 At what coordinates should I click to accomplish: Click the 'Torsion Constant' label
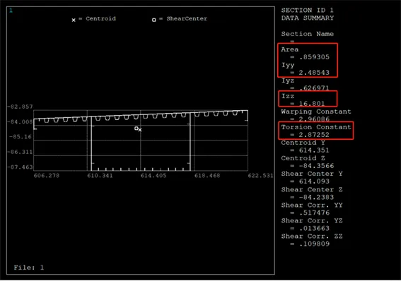click(316, 127)
